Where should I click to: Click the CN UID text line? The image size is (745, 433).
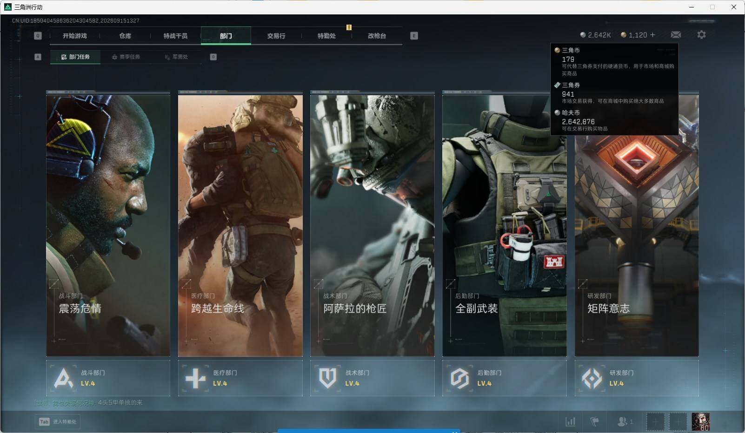pyautogui.click(x=76, y=20)
